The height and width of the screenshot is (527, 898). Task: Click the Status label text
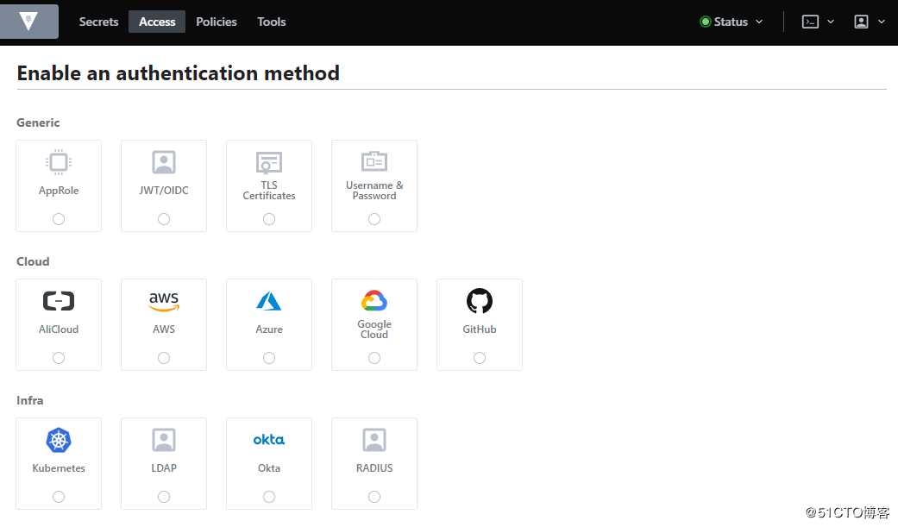731,22
